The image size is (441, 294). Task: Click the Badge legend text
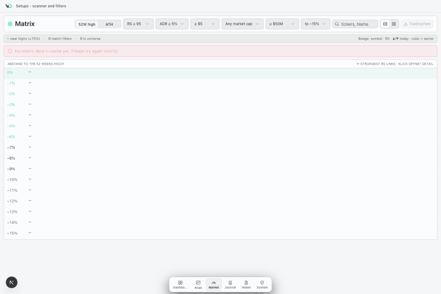[396, 39]
